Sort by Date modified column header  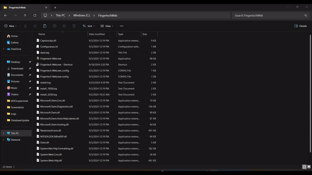[102, 34]
